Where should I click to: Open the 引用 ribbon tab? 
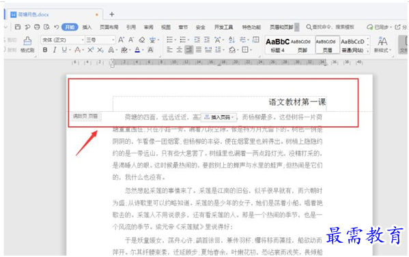pyautogui.click(x=131, y=27)
